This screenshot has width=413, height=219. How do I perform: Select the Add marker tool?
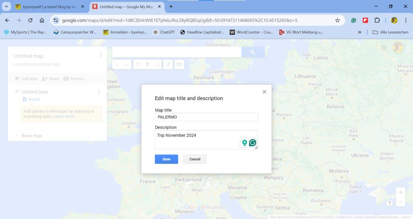tap(148, 64)
